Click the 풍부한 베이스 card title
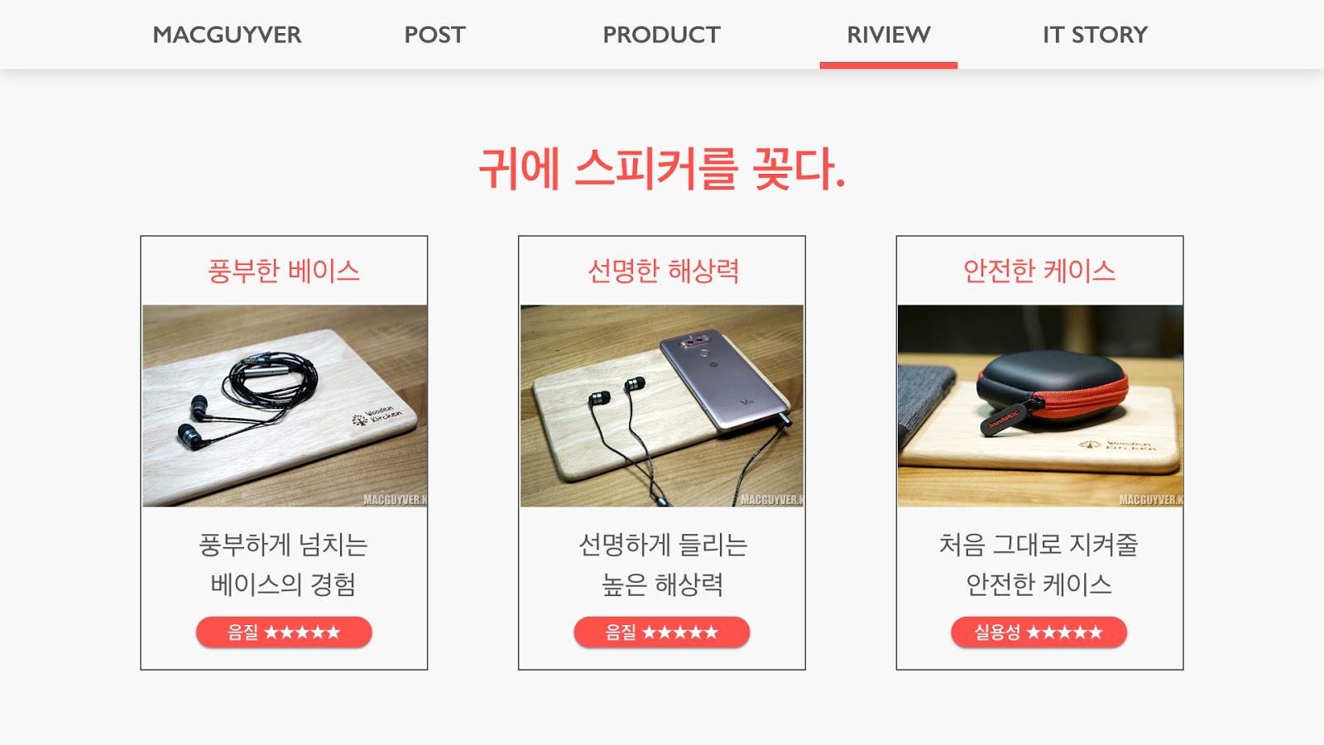1324x745 pixels. click(x=284, y=271)
